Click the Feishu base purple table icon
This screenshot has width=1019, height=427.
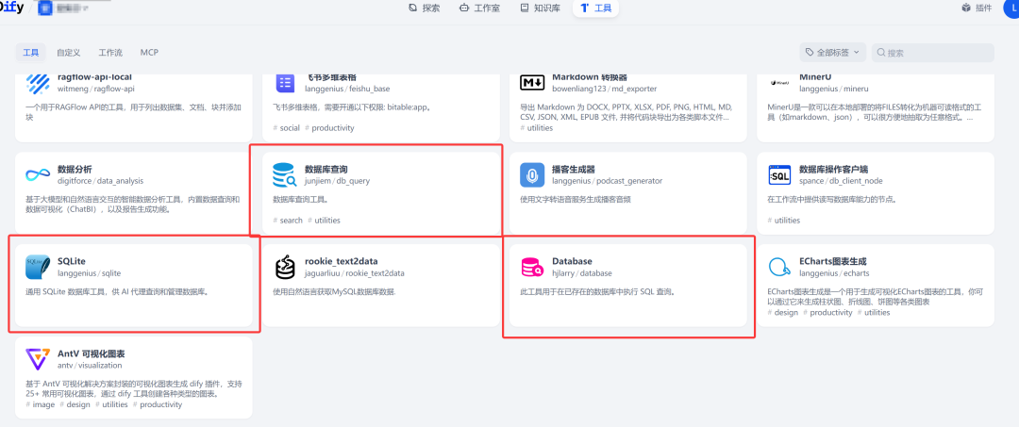[x=285, y=83]
